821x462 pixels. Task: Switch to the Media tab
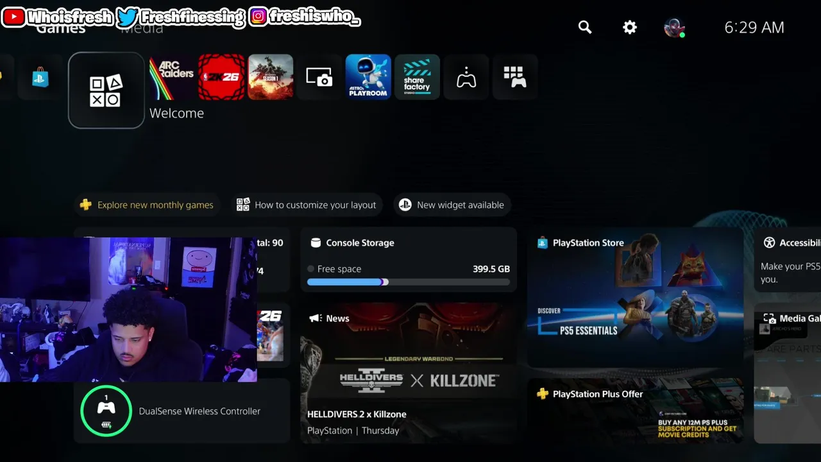point(142,28)
